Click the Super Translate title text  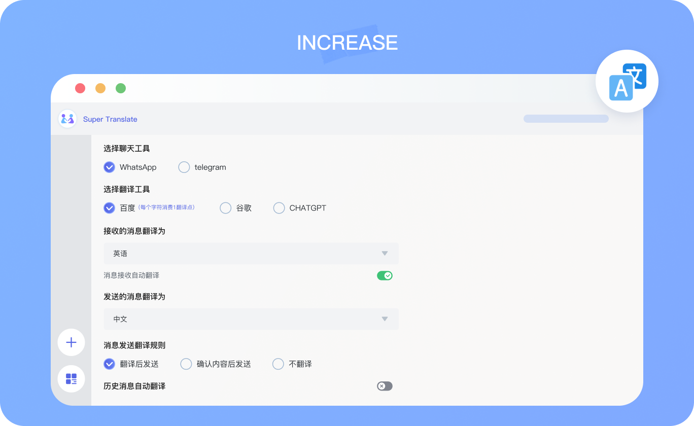110,119
